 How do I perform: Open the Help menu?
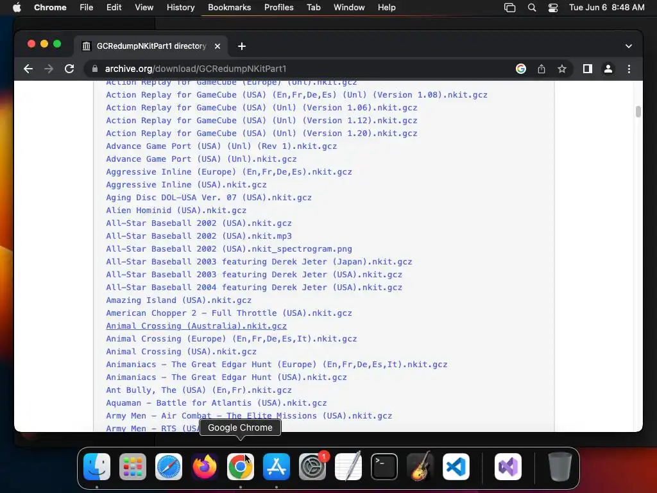[386, 8]
